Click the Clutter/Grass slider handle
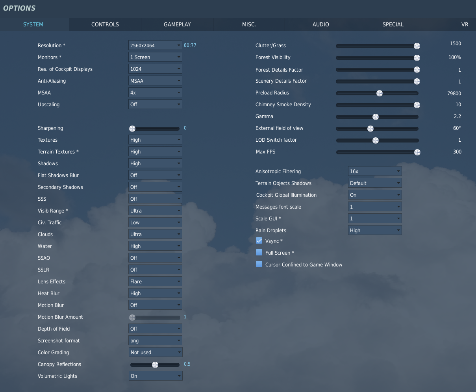 tap(417, 46)
